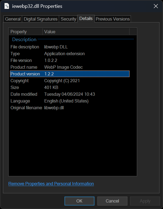The image size is (163, 209).
Task: Select the Copyright property row
Action: pos(19,81)
